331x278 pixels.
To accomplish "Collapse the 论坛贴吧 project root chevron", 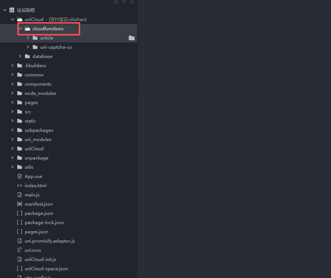I will pos(5,10).
